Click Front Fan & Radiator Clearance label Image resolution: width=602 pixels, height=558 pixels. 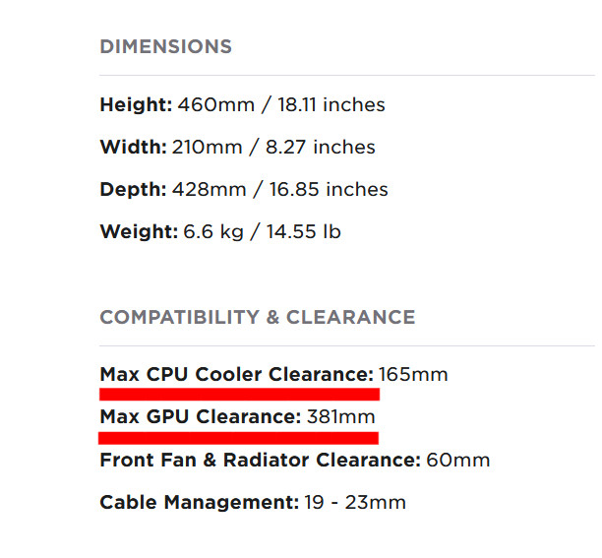261,460
